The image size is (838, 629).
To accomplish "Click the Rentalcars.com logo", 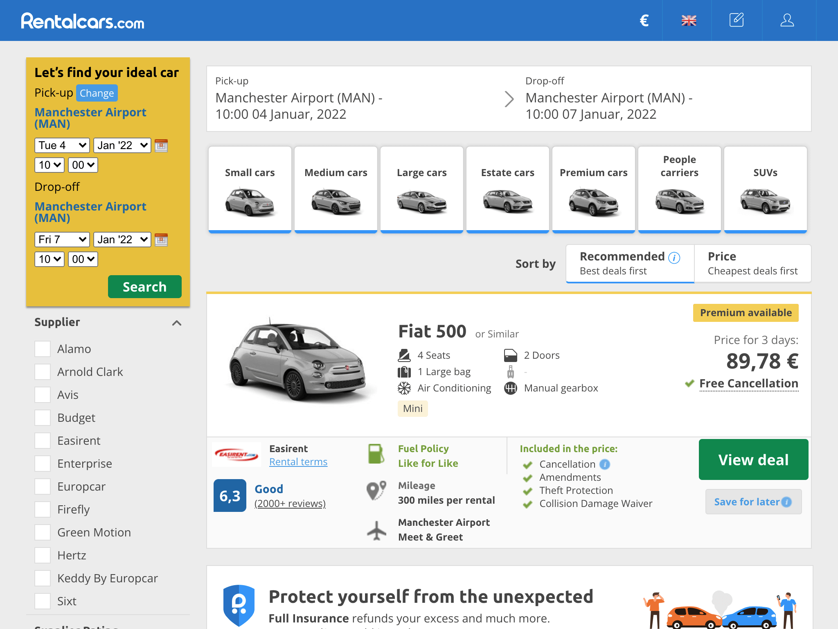I will [83, 21].
